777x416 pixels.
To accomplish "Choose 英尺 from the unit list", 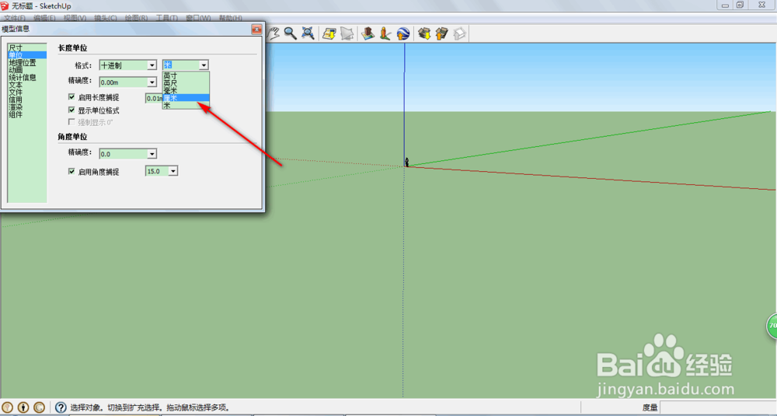I will (186, 83).
